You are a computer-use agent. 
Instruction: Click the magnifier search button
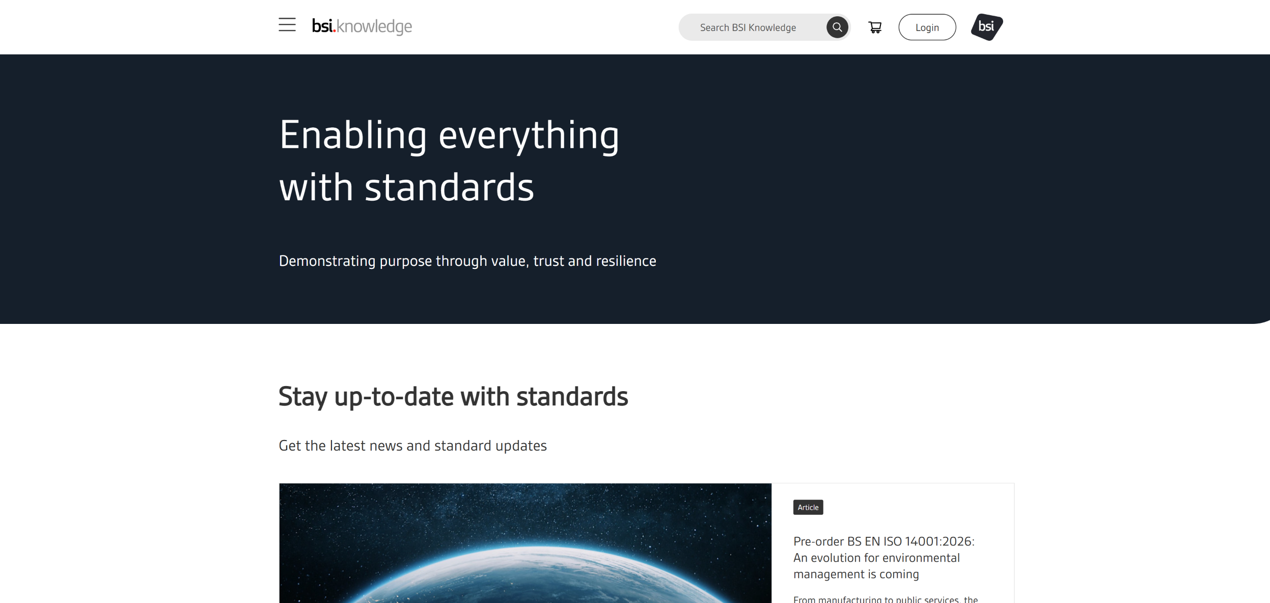(x=837, y=27)
